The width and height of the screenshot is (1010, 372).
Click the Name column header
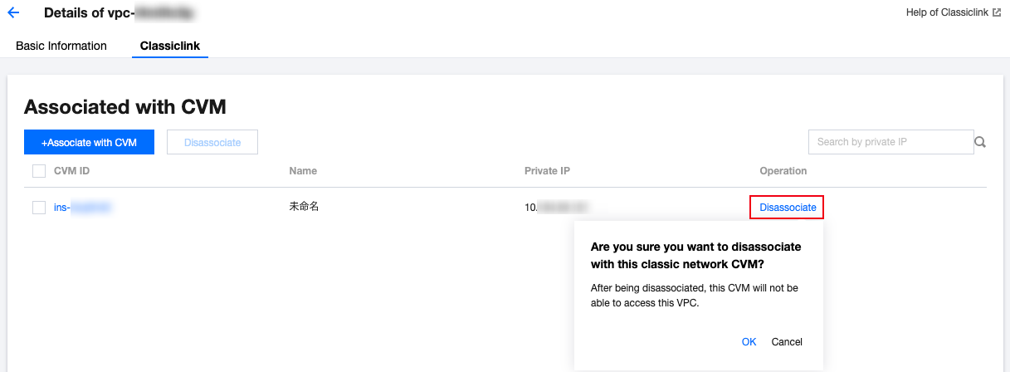click(303, 171)
